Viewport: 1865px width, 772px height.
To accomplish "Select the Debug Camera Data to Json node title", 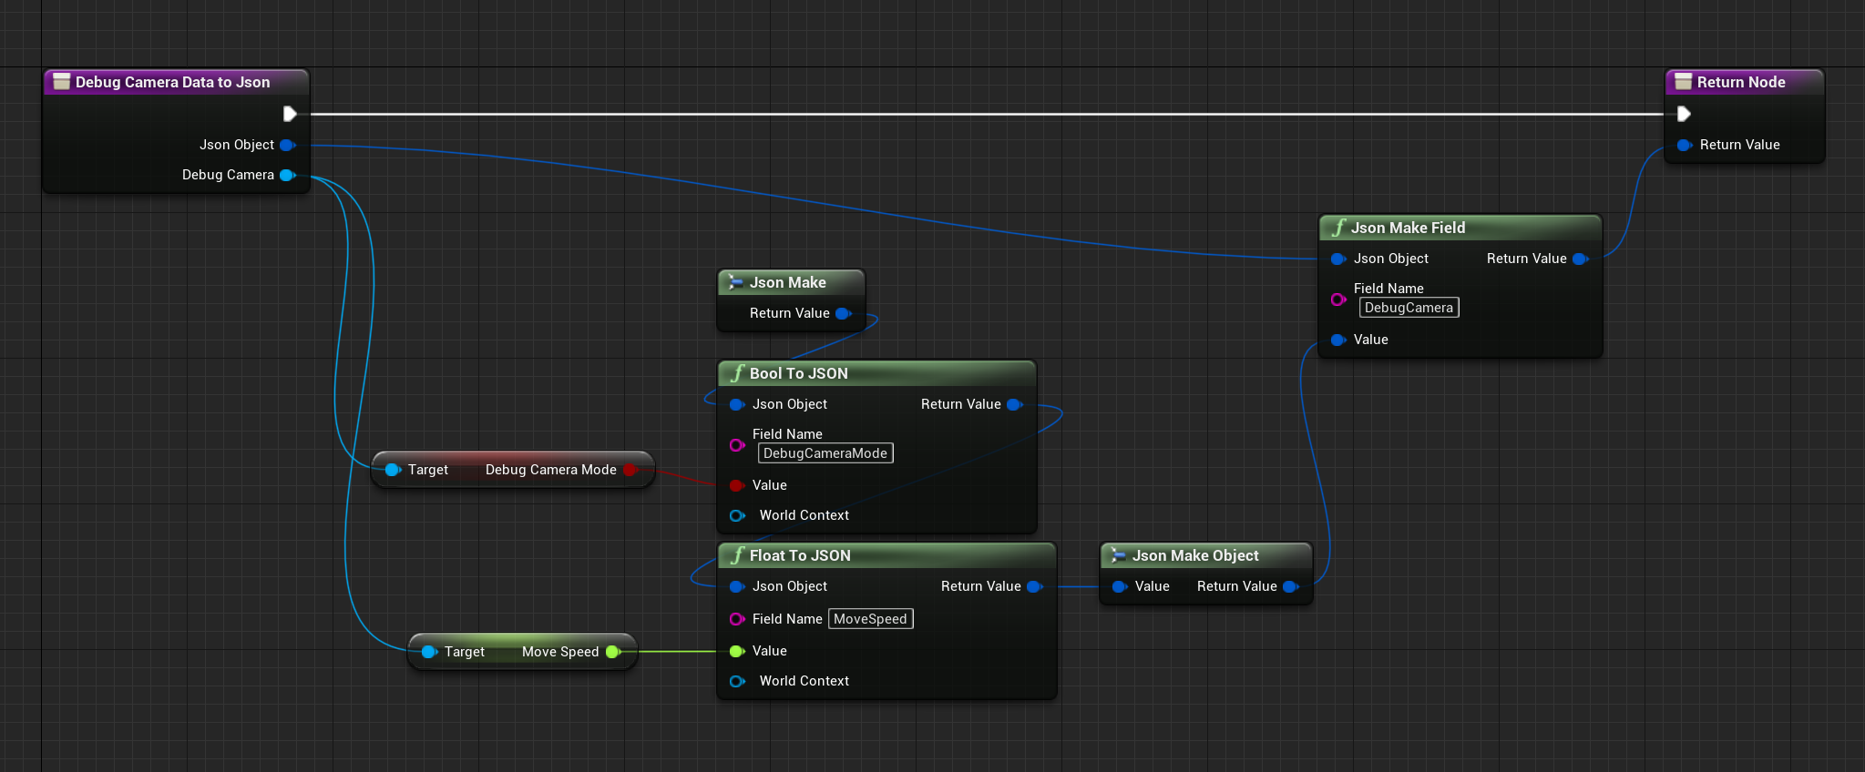I will tap(172, 82).
